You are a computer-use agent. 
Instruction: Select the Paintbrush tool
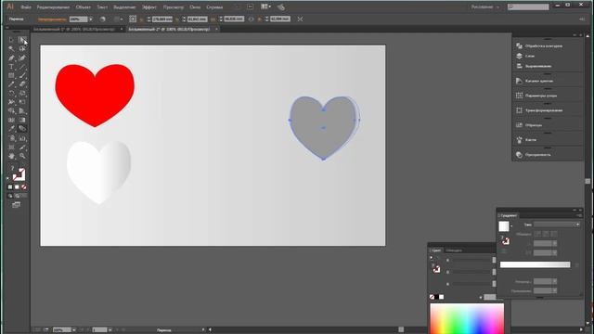[22, 76]
